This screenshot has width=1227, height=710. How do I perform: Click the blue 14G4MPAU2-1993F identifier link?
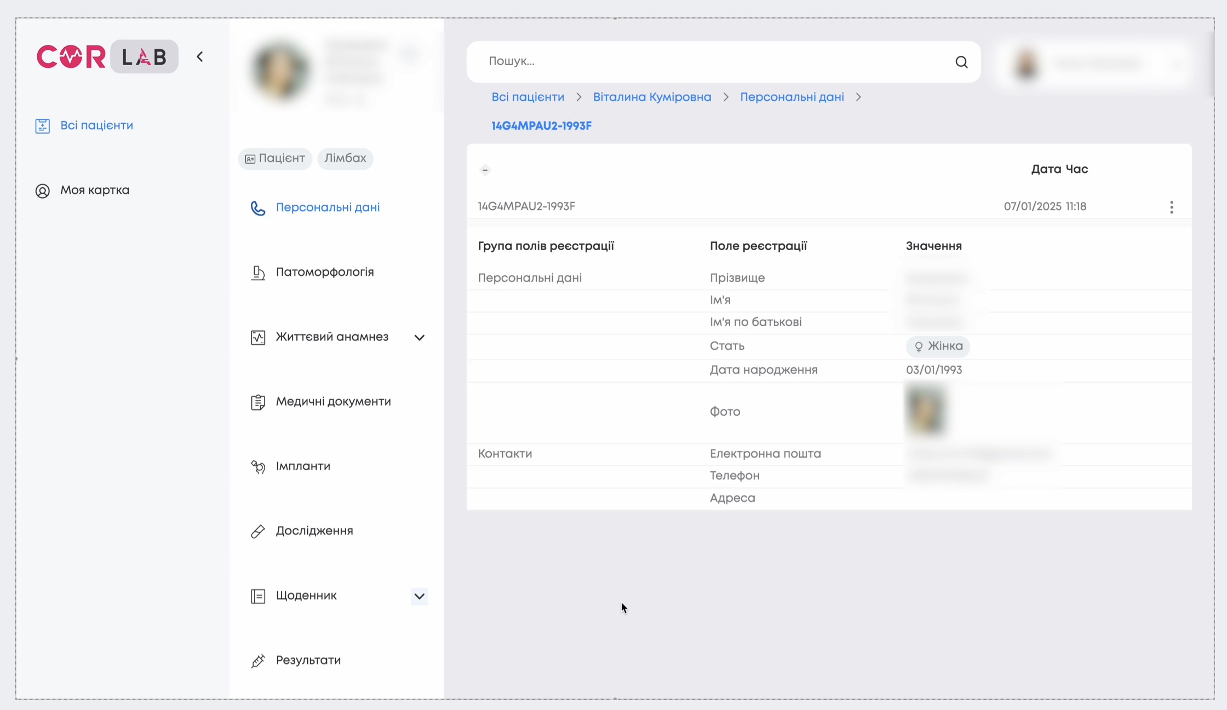[541, 126]
